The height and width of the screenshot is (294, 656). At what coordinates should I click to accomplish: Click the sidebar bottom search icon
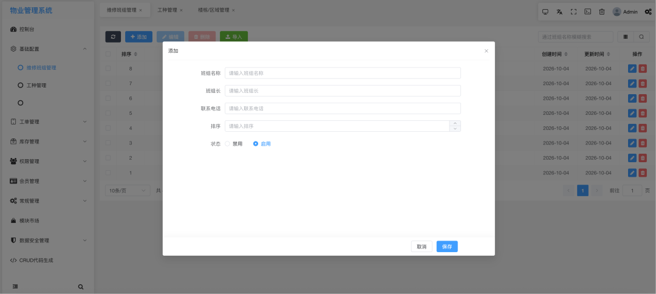tap(81, 287)
